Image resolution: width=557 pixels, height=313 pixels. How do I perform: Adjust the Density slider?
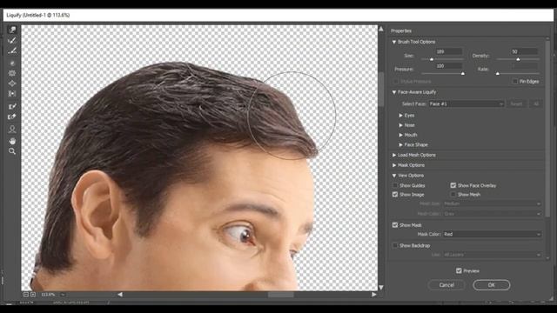(518, 59)
